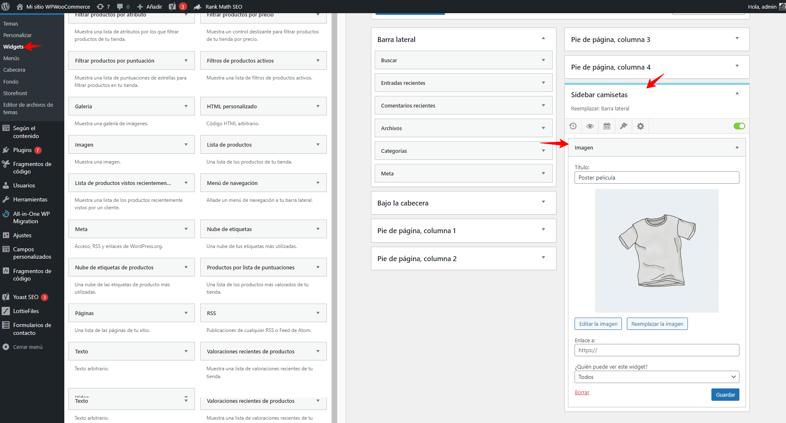Click the Guardar button

(x=725, y=395)
